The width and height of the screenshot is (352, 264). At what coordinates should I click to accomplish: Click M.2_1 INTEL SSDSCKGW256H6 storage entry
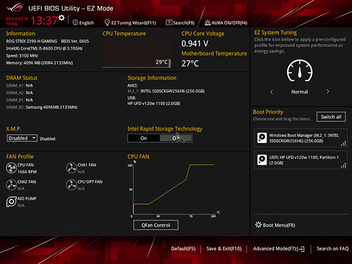[x=166, y=91]
